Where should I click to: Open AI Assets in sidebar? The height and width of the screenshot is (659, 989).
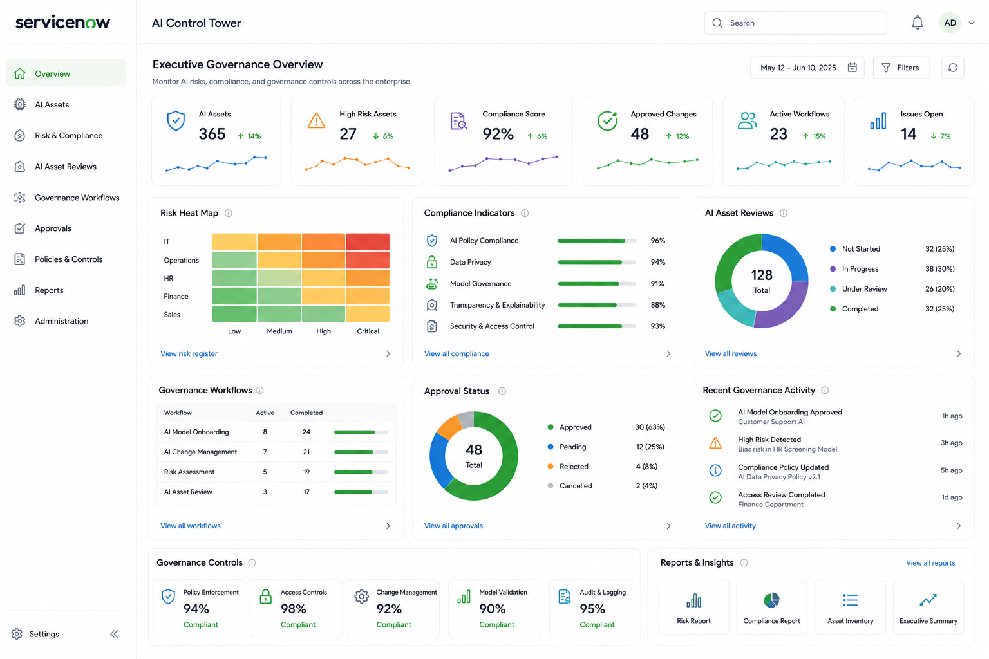pos(66,104)
